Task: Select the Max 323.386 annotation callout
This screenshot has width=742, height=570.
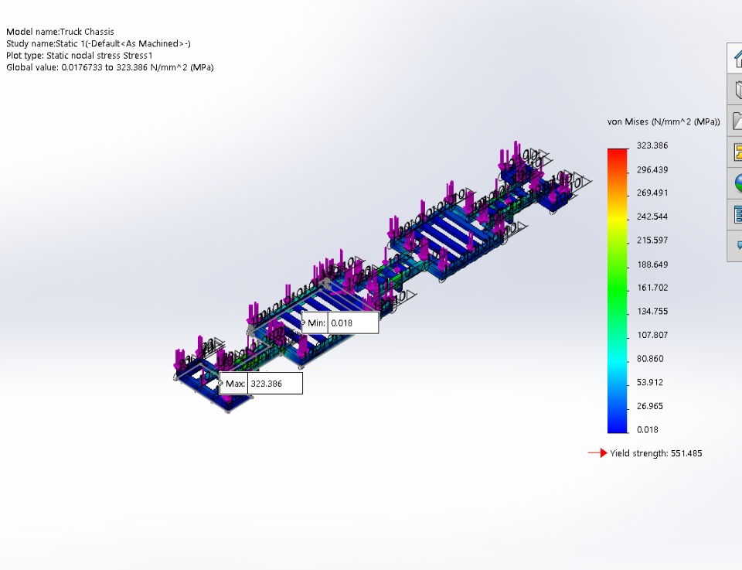Action: tap(260, 384)
